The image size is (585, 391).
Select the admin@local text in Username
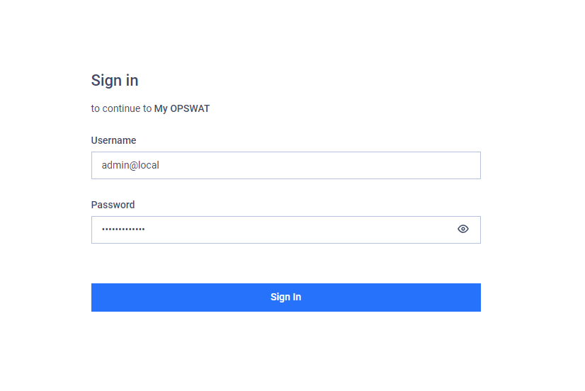point(130,165)
